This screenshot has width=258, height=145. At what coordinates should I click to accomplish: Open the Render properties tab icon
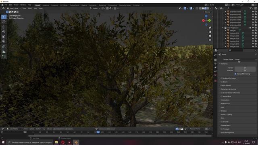click(215, 60)
